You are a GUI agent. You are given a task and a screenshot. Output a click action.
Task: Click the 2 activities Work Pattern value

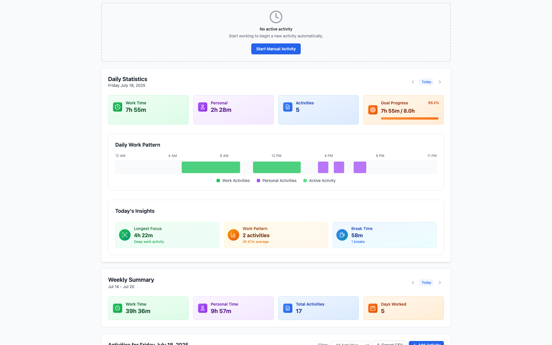[256, 235]
